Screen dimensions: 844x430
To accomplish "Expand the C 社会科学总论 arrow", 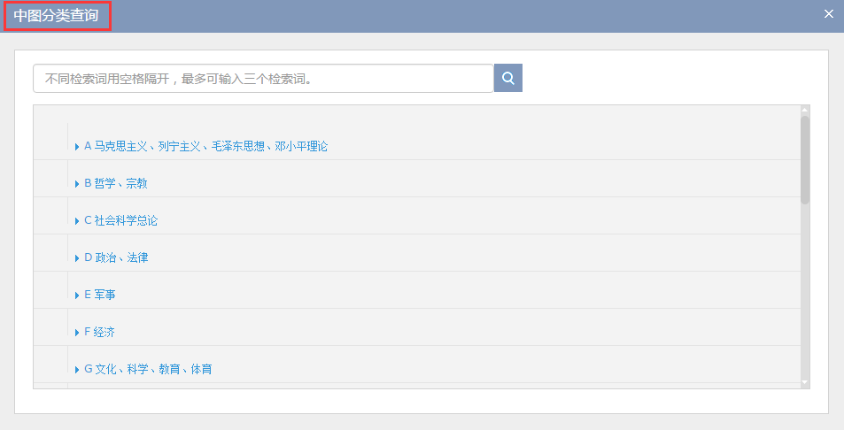I will point(77,221).
